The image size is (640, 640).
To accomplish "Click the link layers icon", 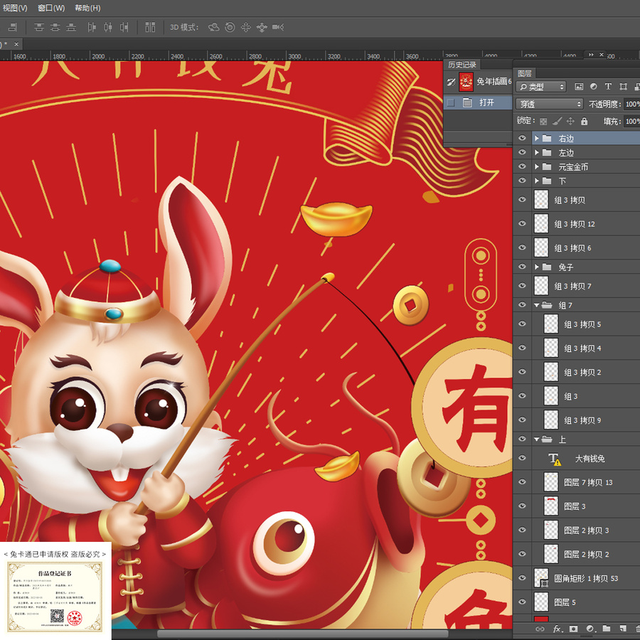I will (x=540, y=629).
